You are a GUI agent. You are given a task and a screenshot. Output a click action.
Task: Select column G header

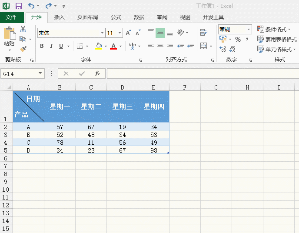(x=216, y=87)
